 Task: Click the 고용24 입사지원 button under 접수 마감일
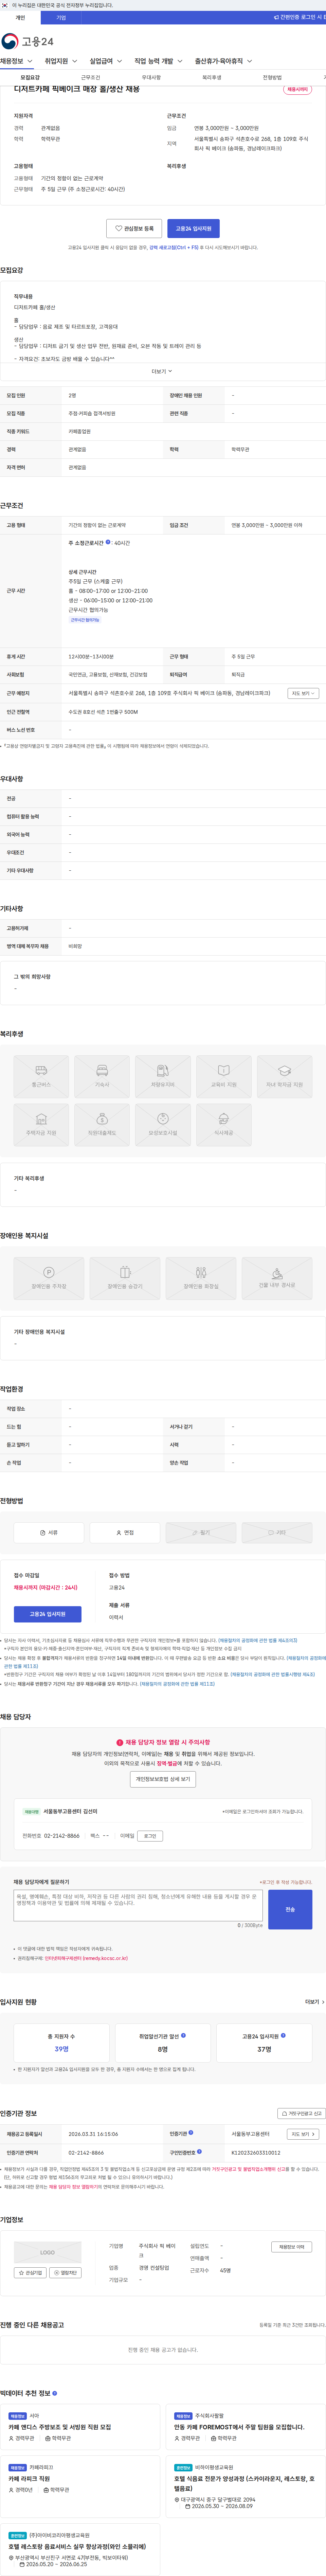coord(48,1614)
